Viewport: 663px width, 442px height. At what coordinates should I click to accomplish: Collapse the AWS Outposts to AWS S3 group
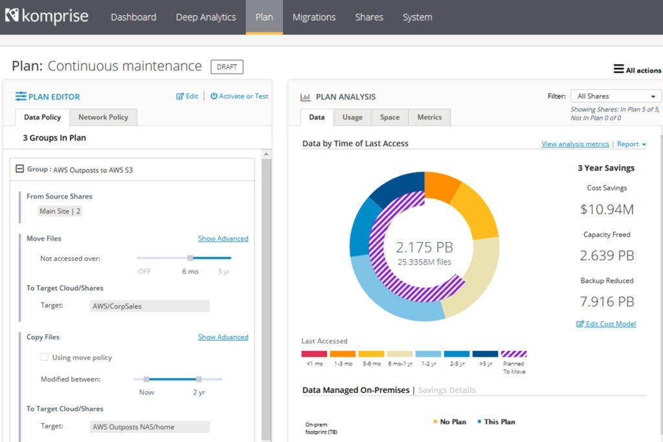19,169
